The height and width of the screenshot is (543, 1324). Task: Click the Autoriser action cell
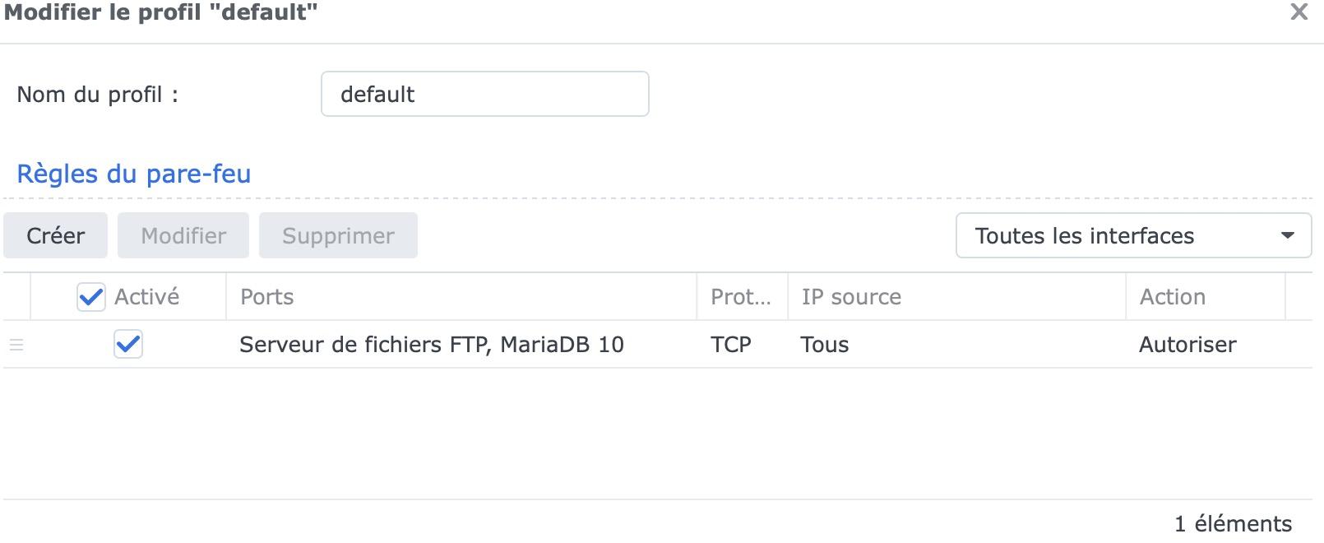tap(1187, 345)
